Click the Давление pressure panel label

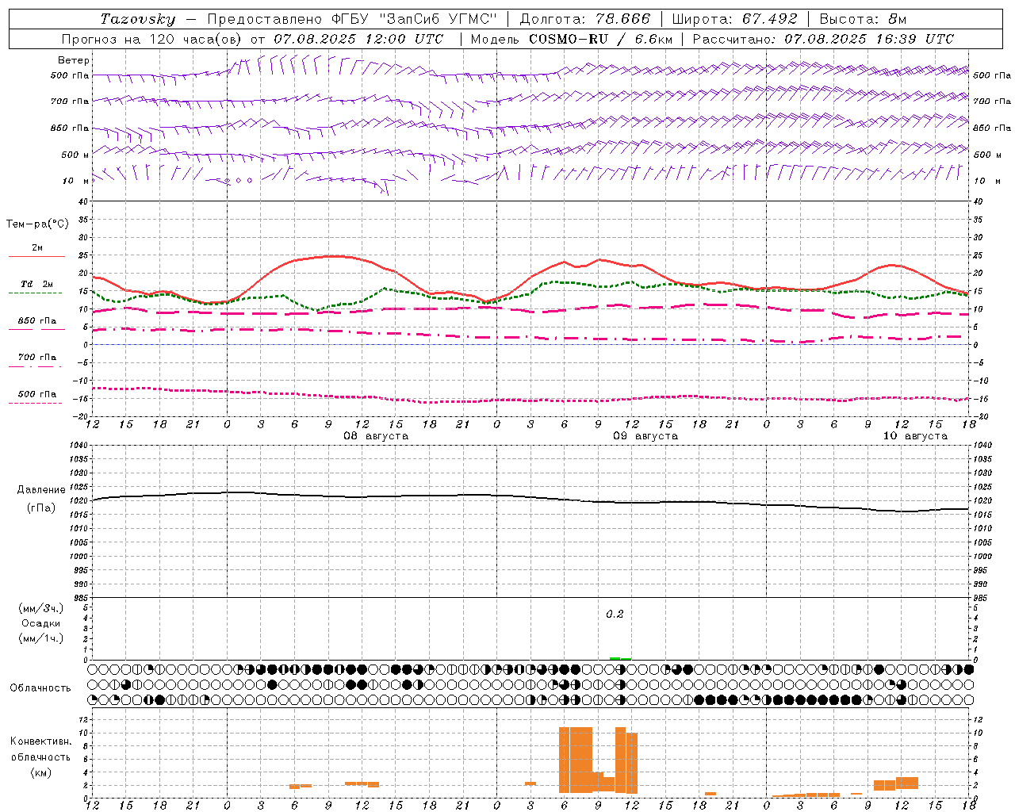click(41, 490)
